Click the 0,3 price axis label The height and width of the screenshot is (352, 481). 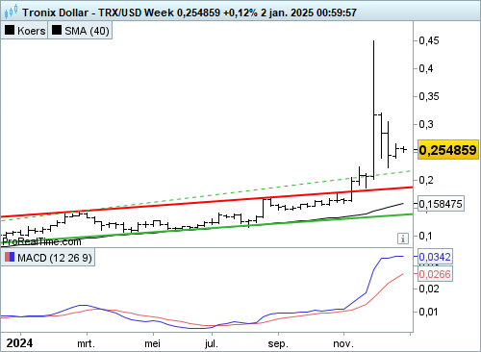(x=426, y=124)
